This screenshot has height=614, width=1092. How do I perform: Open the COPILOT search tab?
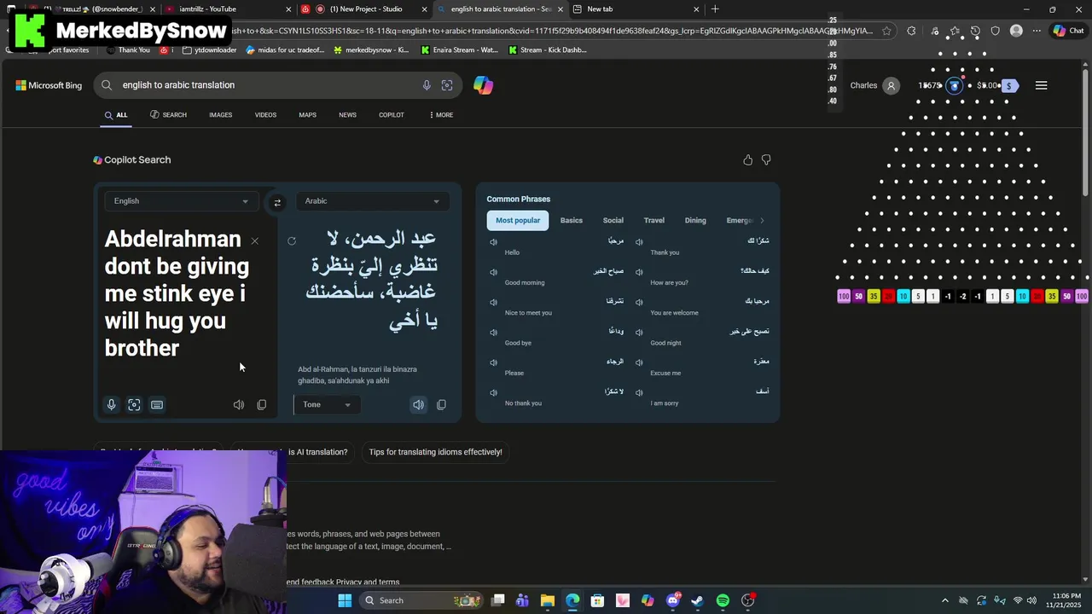(392, 115)
